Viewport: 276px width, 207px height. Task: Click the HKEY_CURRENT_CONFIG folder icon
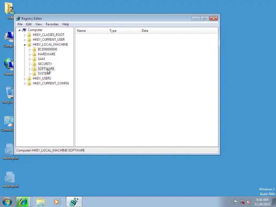click(x=29, y=83)
